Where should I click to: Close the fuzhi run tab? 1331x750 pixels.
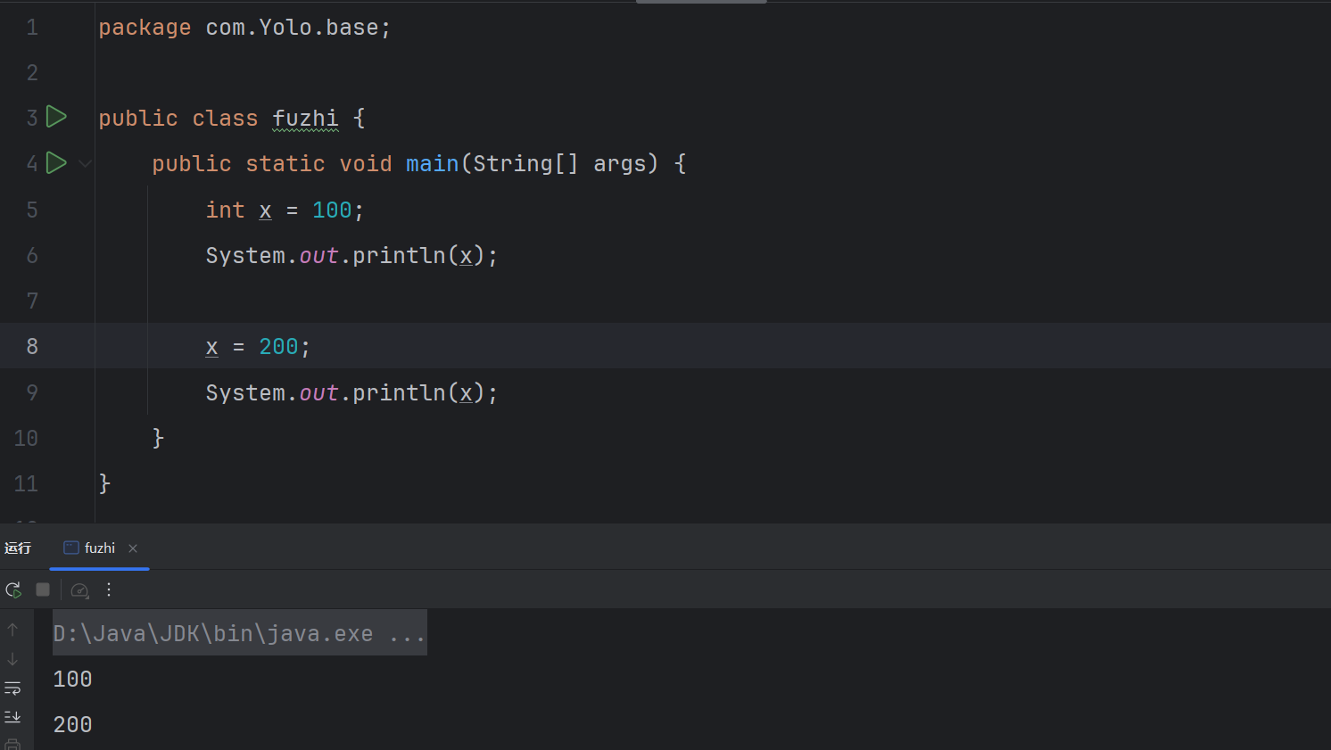click(x=133, y=548)
